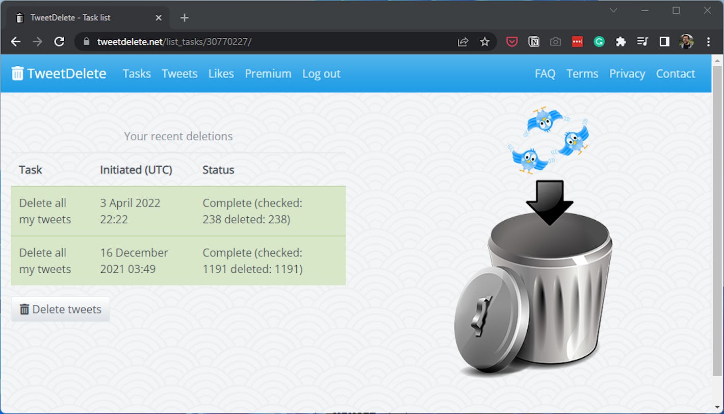Viewport: 724px width, 414px height.
Task: Open a new browser tab
Action: [x=185, y=18]
